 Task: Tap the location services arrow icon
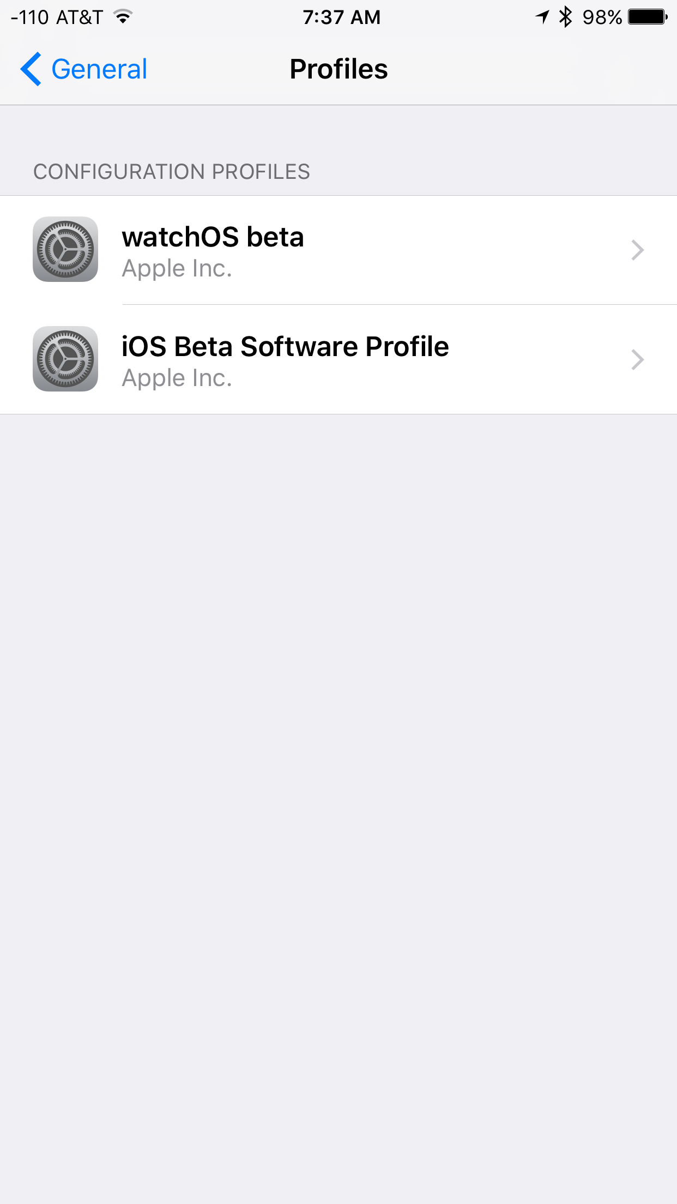(542, 17)
